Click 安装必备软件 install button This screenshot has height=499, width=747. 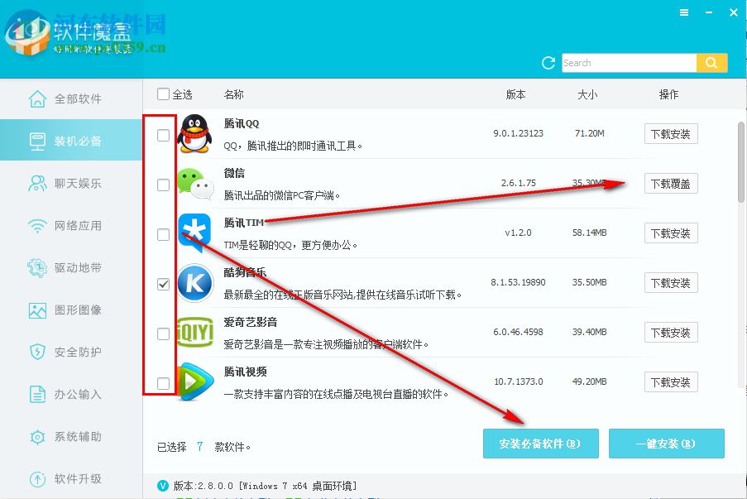[x=540, y=444]
